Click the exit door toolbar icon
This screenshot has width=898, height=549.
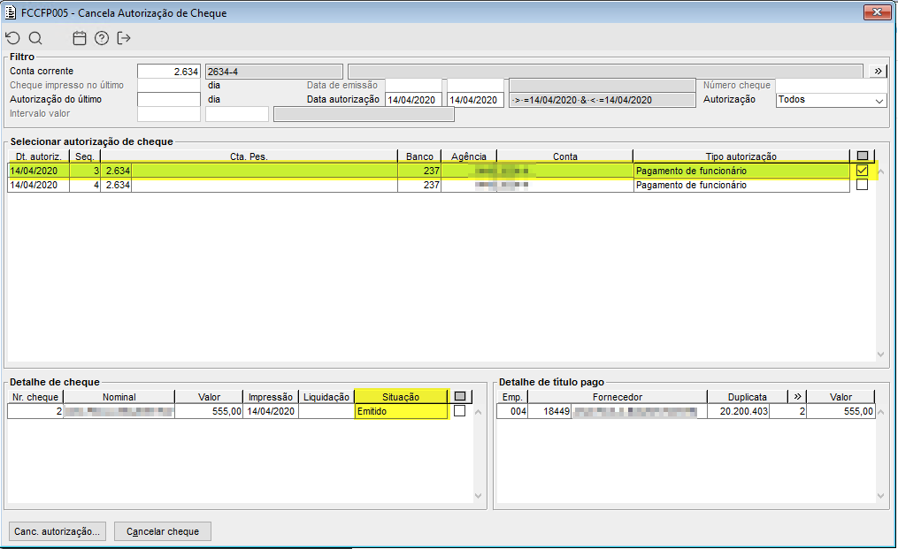[124, 38]
